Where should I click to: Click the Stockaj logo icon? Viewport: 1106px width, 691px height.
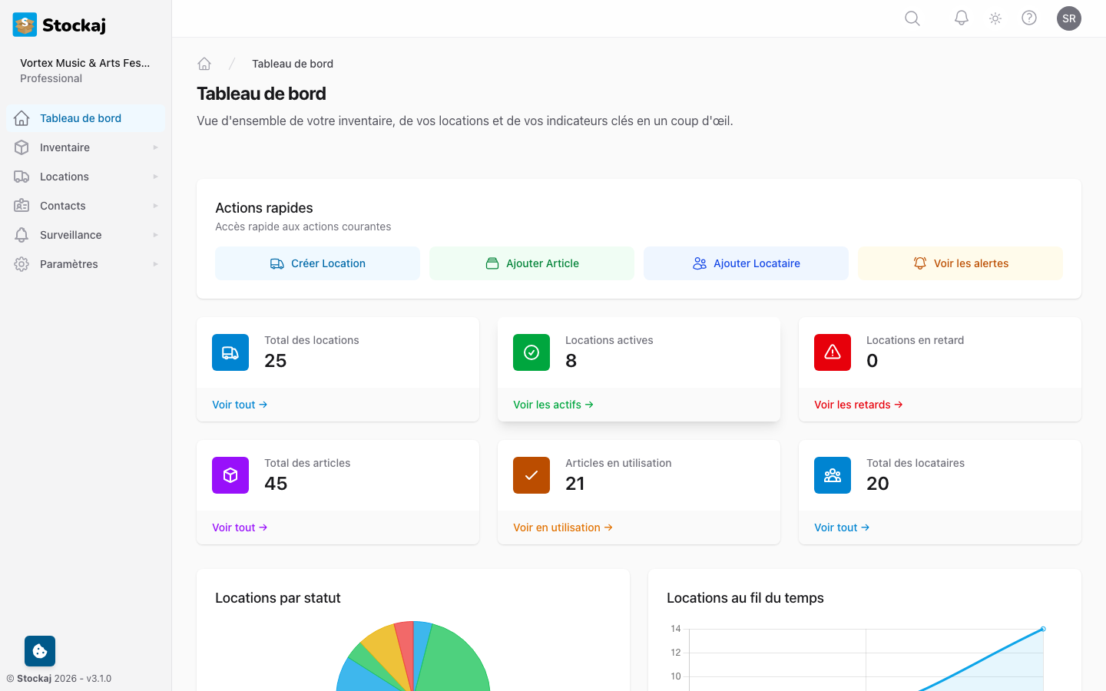[24, 24]
